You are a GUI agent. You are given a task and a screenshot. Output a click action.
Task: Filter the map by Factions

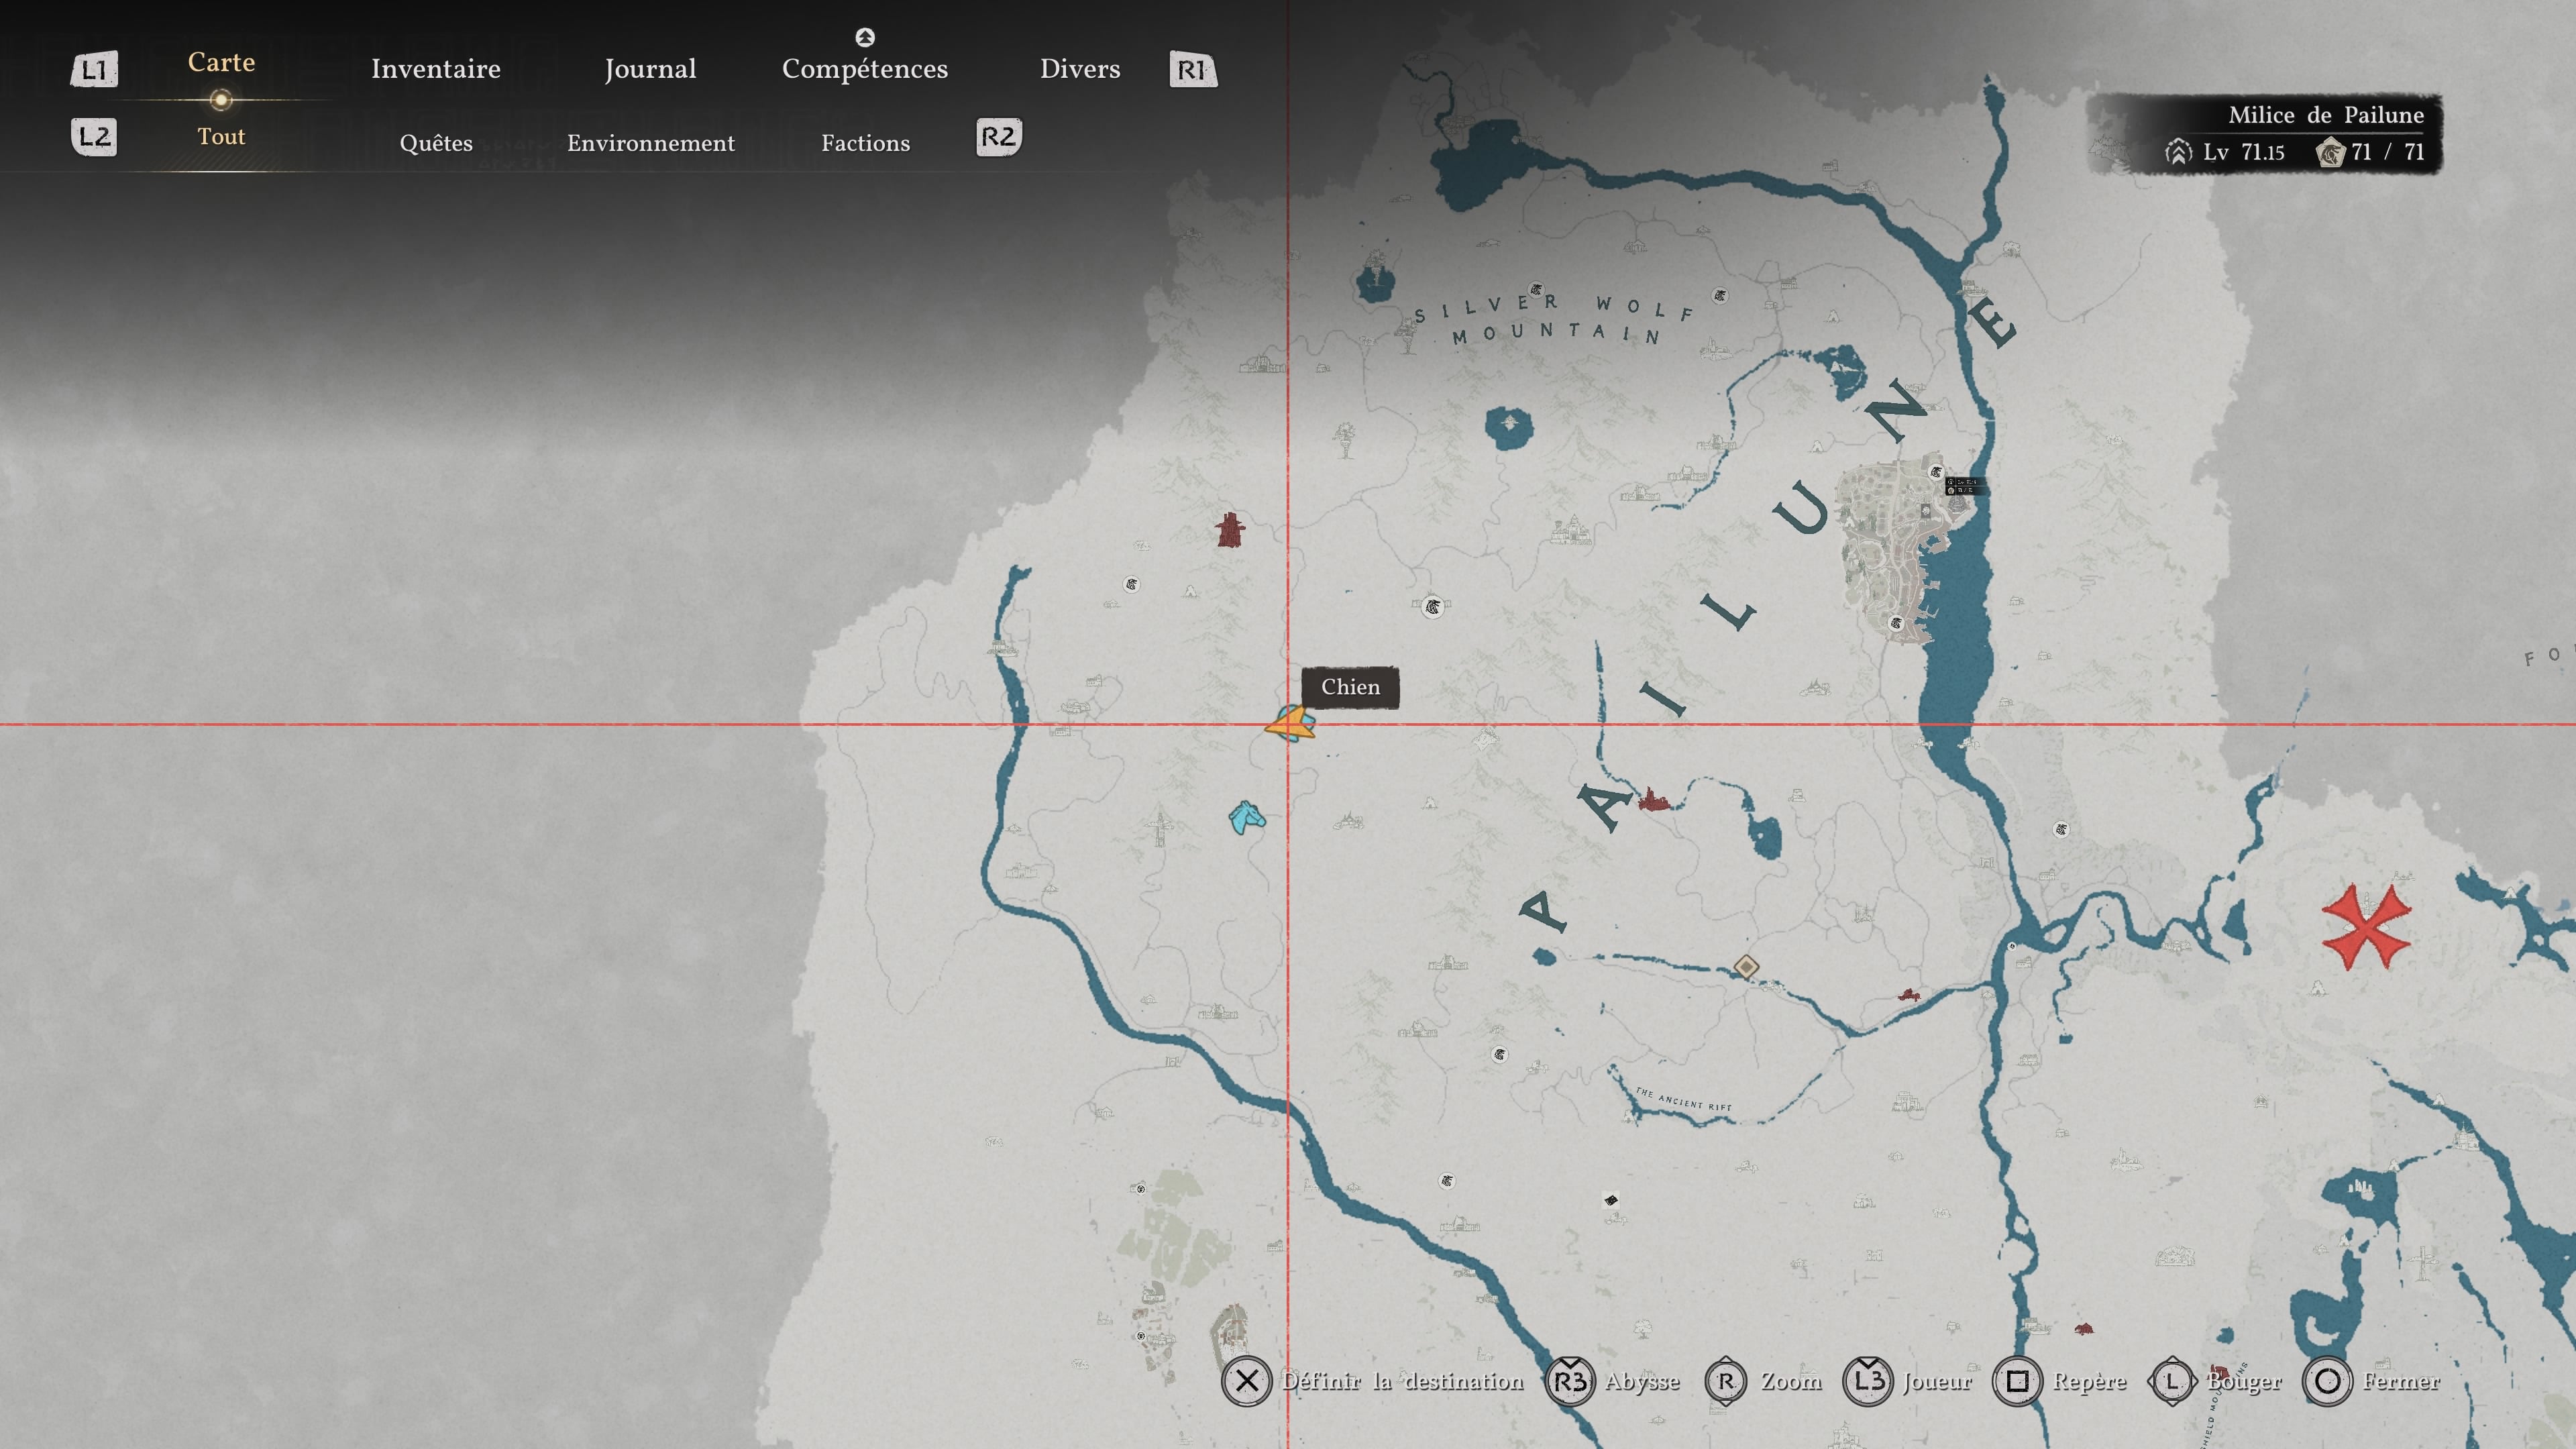click(x=865, y=143)
